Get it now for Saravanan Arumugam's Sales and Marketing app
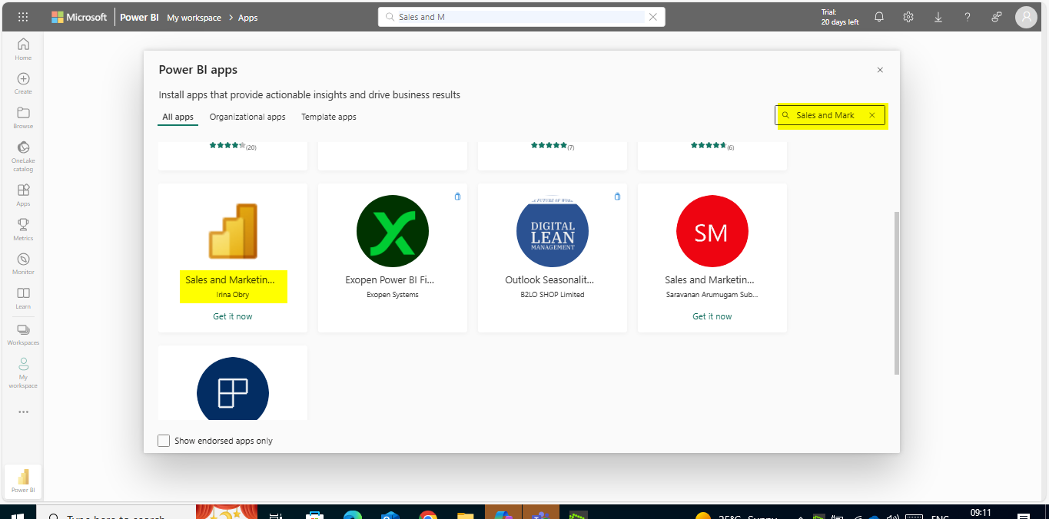This screenshot has height=519, width=1049. click(712, 316)
